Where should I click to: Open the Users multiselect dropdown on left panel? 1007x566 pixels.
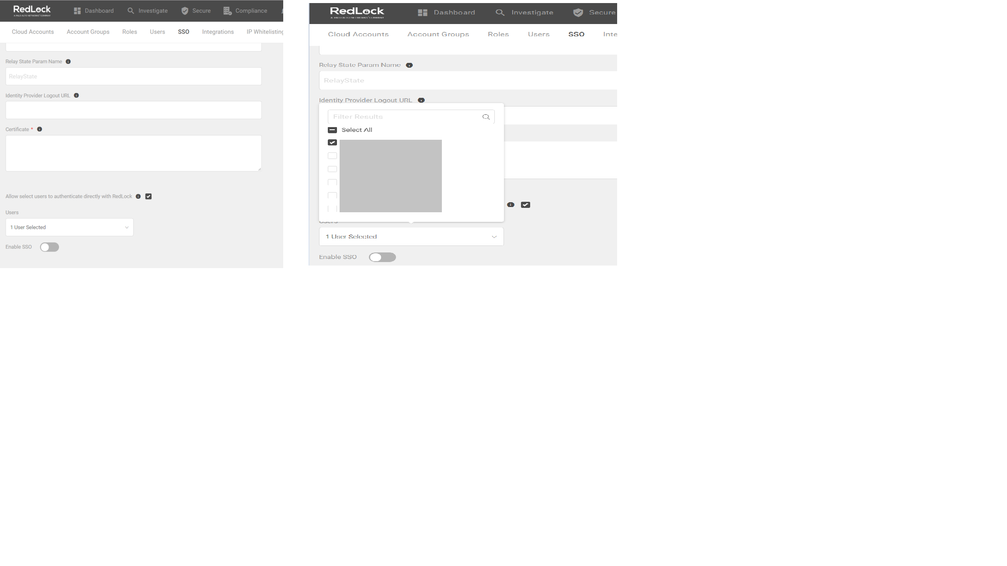(x=69, y=227)
